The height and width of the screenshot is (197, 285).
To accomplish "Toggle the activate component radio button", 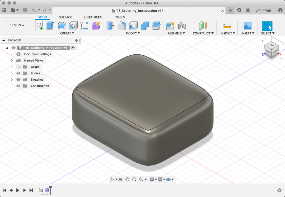I will coord(73,48).
